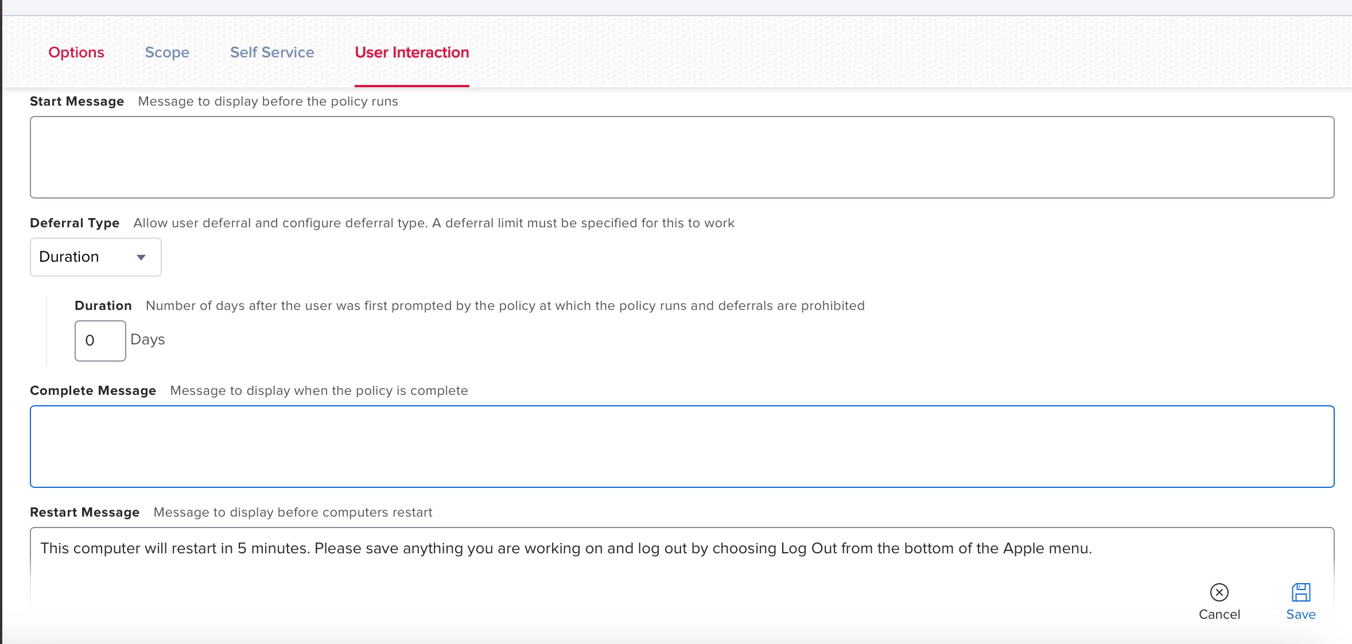Click the Save floppy disk icon
This screenshot has width=1352, height=644.
click(1301, 592)
